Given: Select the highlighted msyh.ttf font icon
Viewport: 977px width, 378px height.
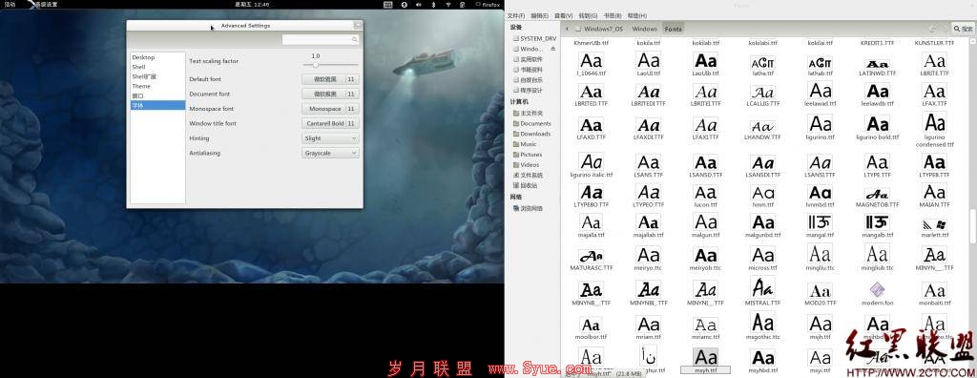Looking at the screenshot, I should 705,357.
